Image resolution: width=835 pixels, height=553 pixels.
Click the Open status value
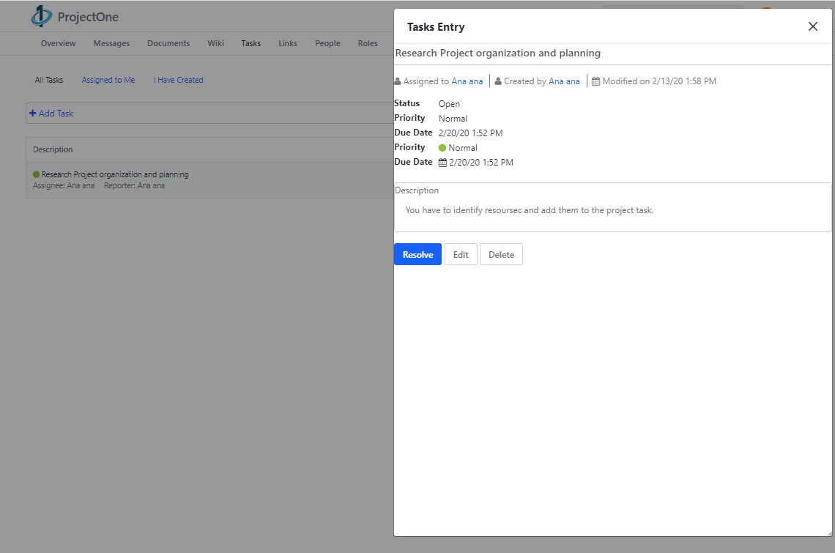click(449, 104)
